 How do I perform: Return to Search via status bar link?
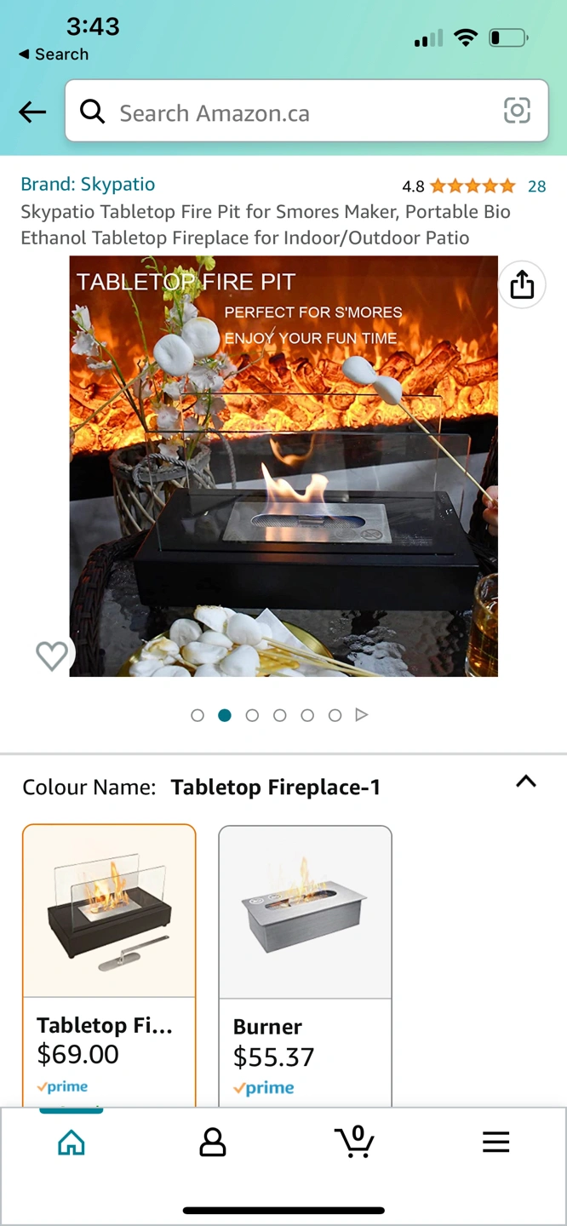click(x=54, y=54)
